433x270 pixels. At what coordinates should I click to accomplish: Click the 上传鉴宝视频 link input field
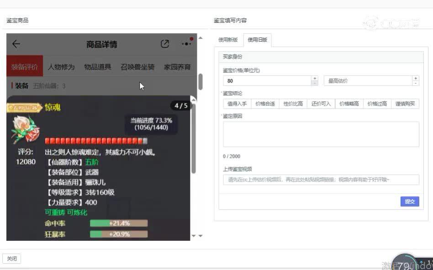click(x=321, y=180)
